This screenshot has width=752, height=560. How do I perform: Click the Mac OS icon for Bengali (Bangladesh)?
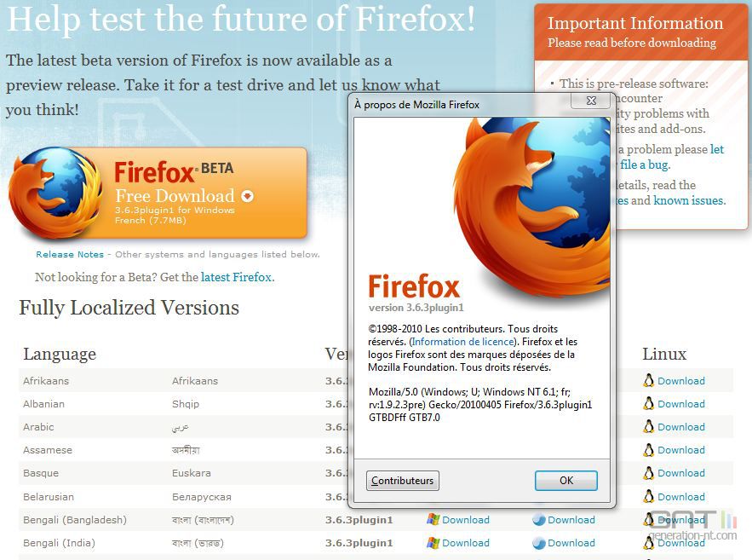click(x=539, y=520)
